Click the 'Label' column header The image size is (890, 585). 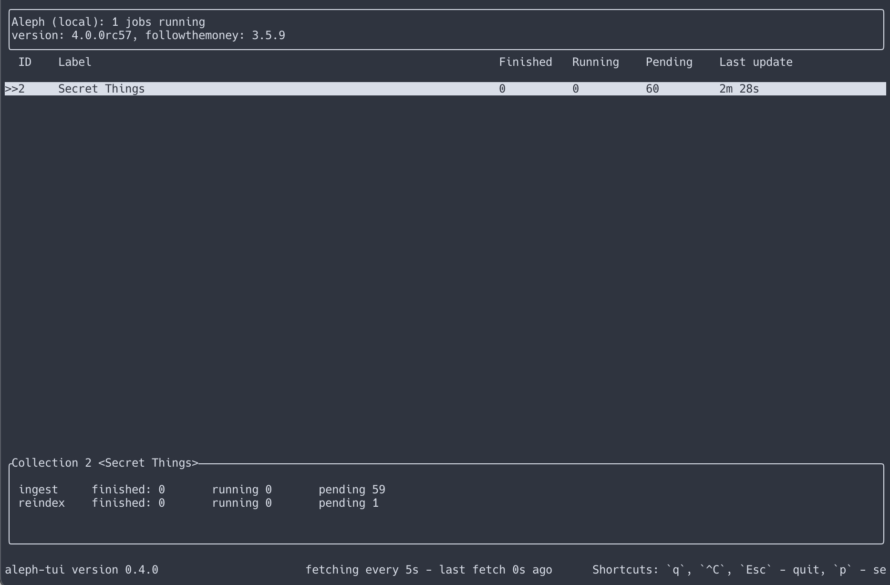tap(75, 62)
